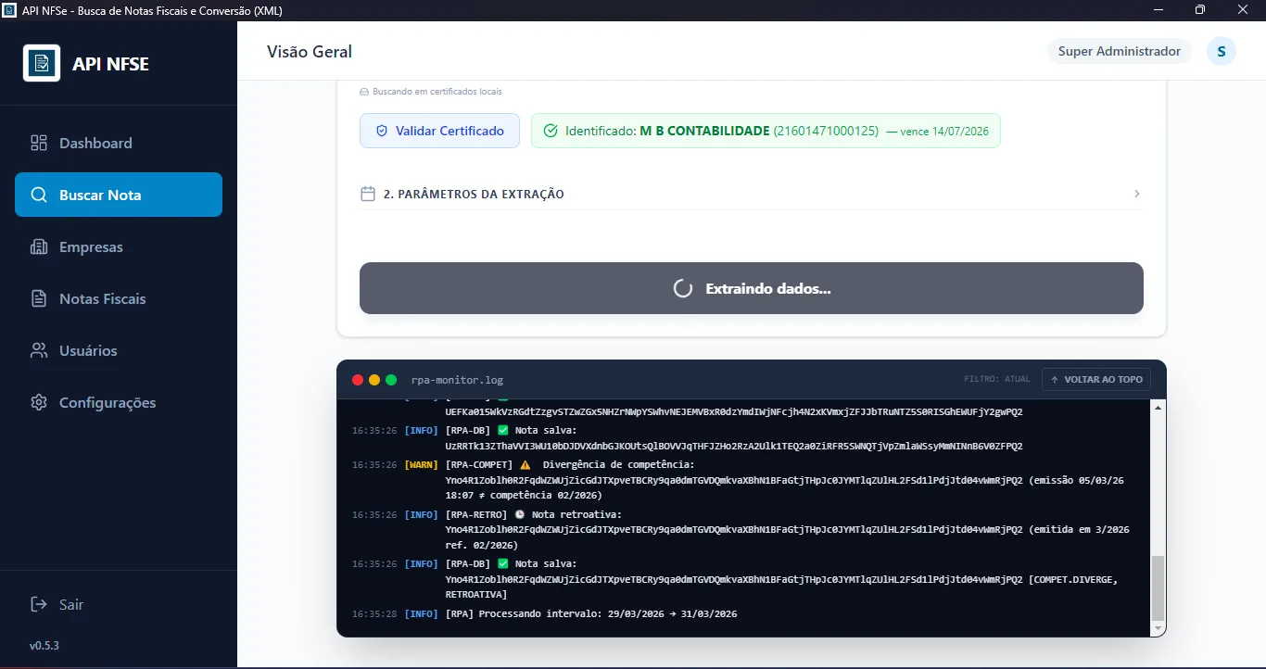Maximize the API NFSe window
The height and width of the screenshot is (669, 1266).
[1200, 10]
